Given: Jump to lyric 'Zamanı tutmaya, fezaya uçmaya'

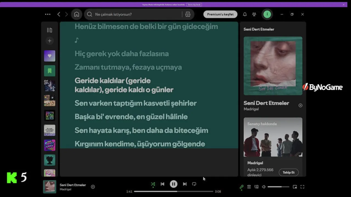Looking at the screenshot, I should [128, 67].
